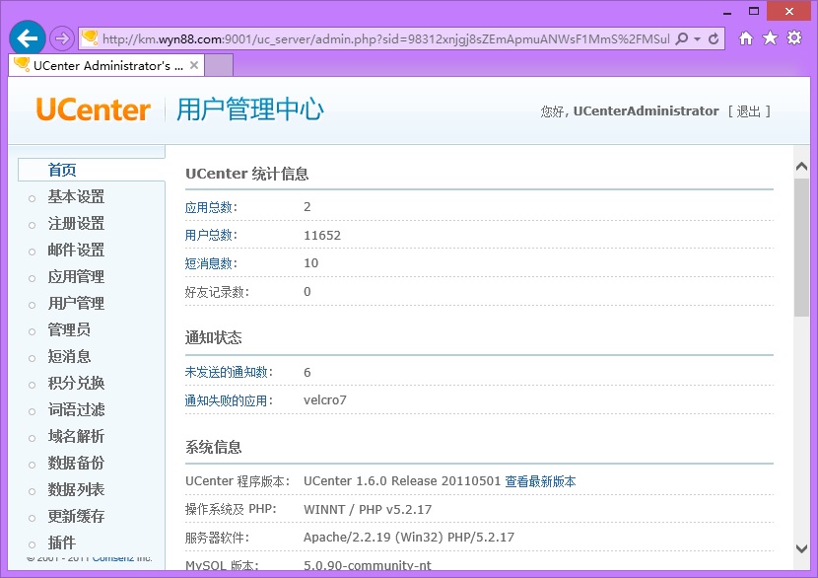The width and height of the screenshot is (818, 578).
Task: Click the site favicon in address bar
Action: click(91, 38)
